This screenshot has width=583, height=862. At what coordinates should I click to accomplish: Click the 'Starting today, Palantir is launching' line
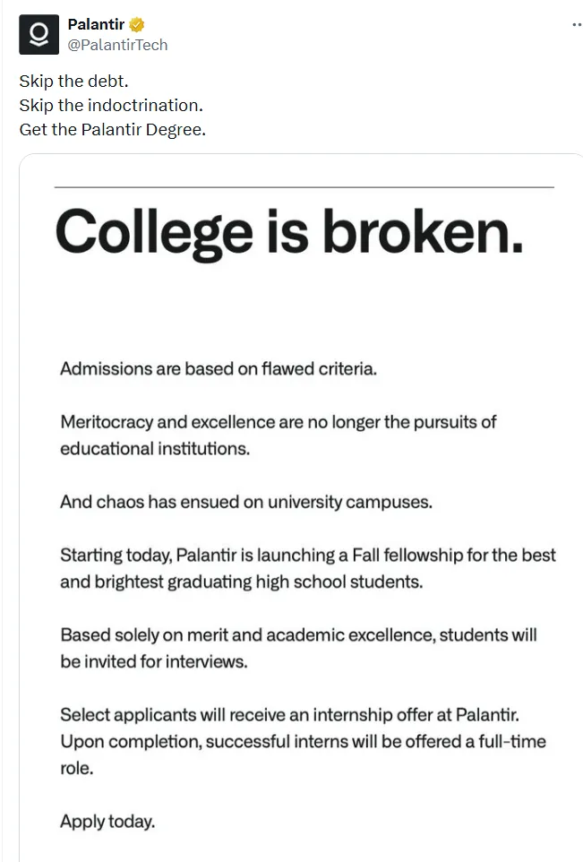[x=308, y=556]
